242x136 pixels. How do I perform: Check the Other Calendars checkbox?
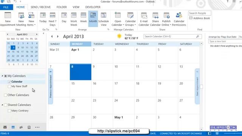click(x=6, y=95)
